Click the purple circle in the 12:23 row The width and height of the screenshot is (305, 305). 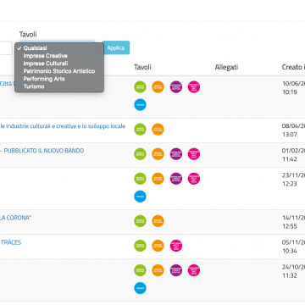pyautogui.click(x=176, y=179)
